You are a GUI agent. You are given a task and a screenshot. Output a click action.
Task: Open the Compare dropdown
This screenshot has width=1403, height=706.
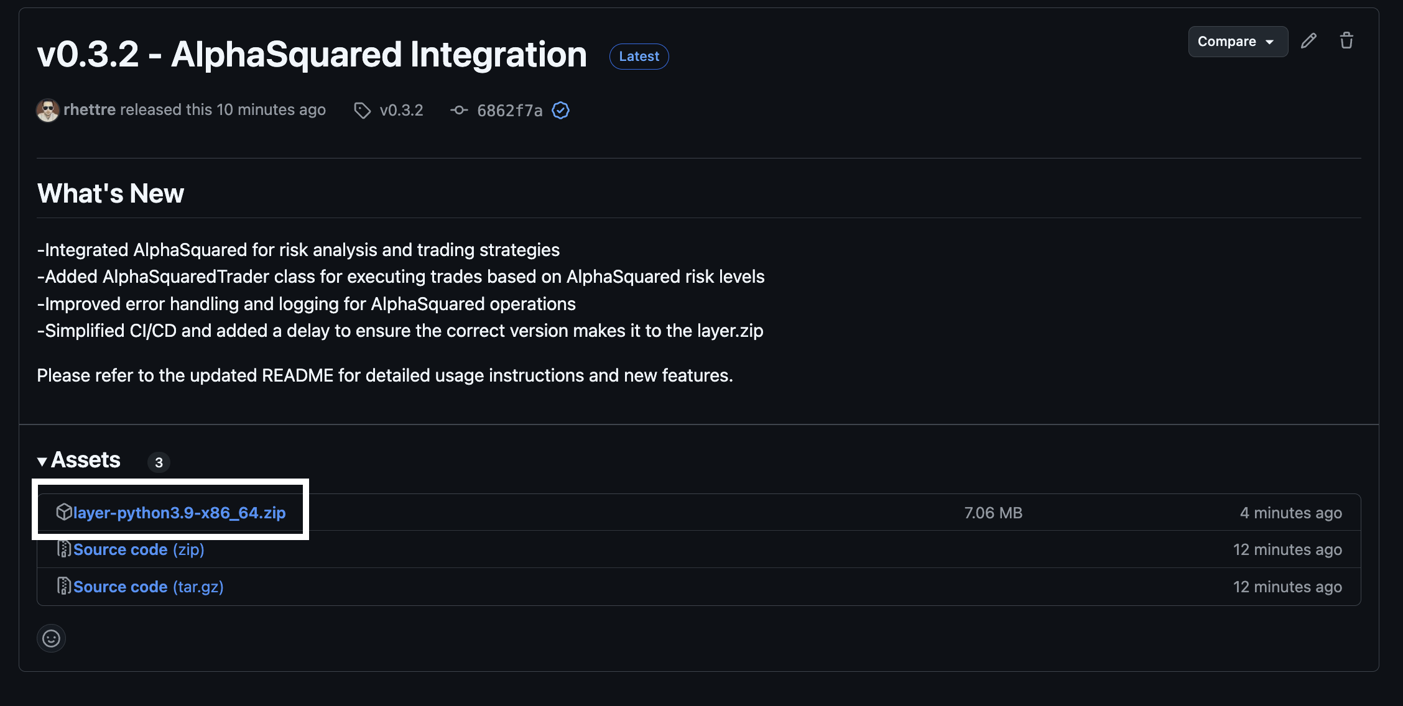tap(1237, 42)
